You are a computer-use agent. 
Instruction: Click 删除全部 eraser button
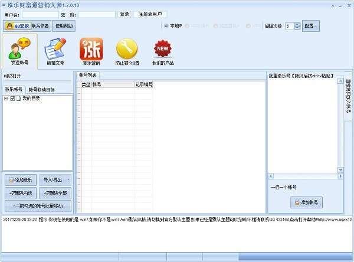56,193
